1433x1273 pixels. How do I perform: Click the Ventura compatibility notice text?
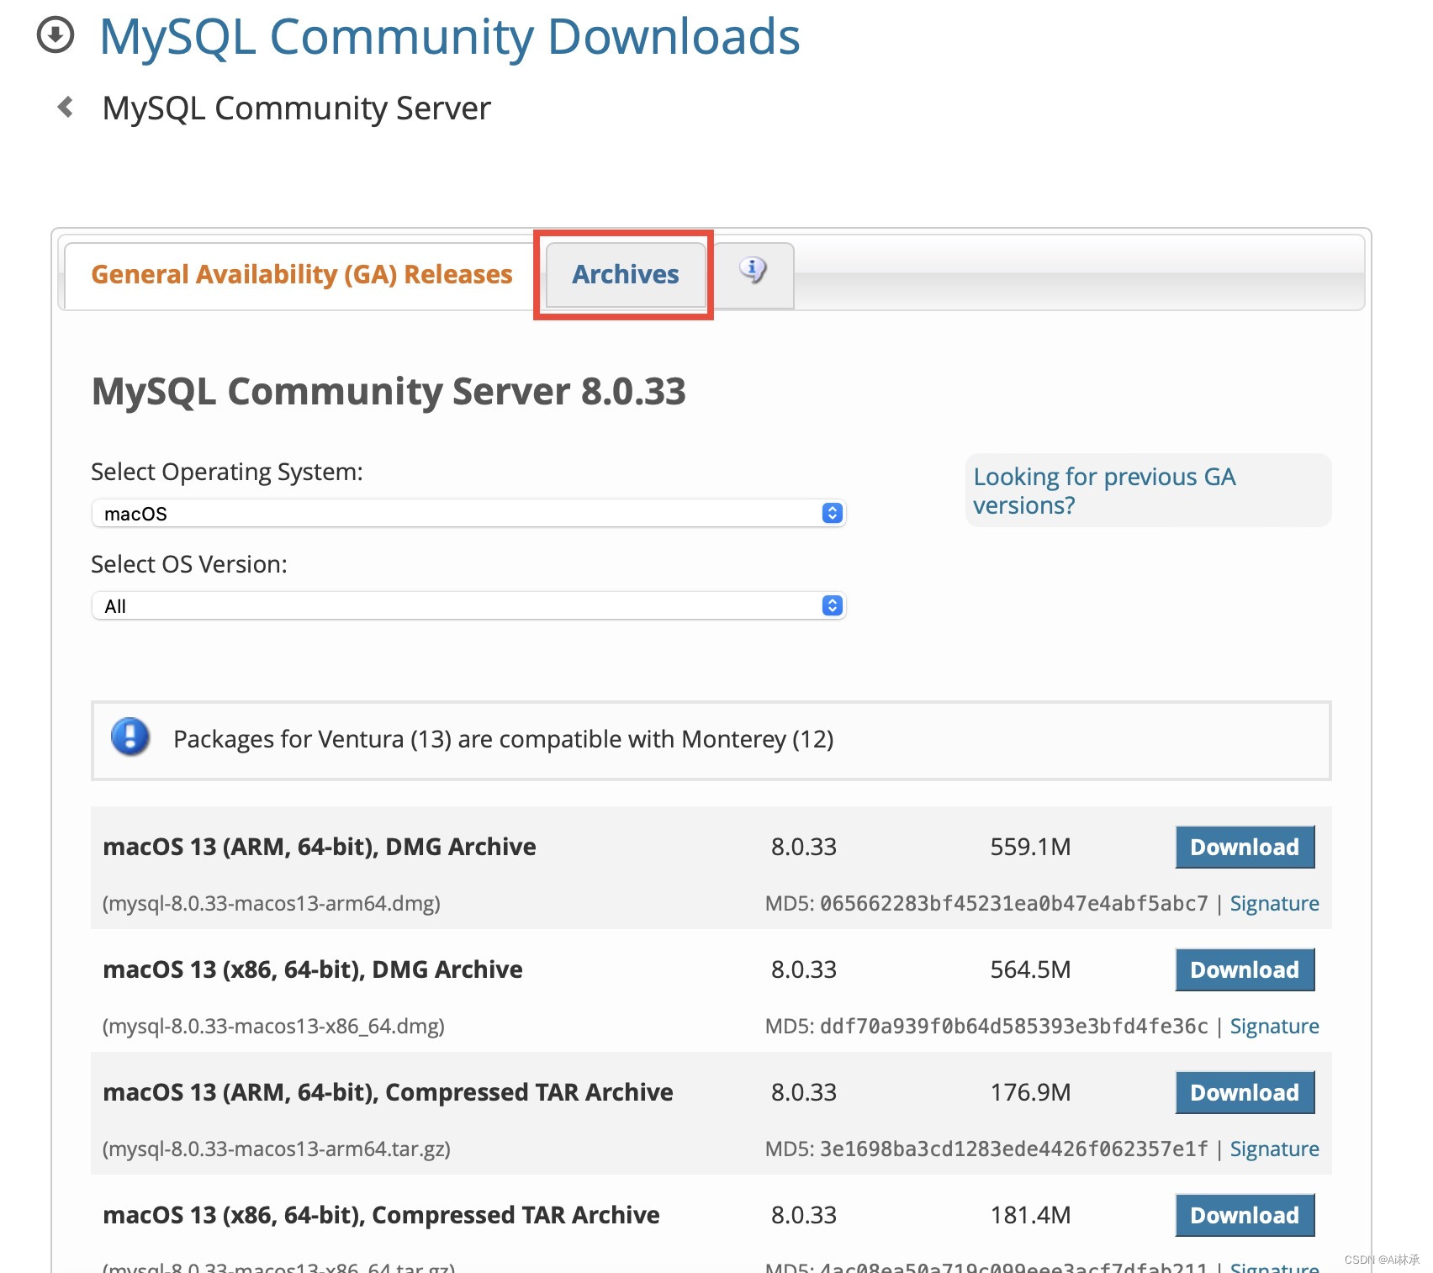click(503, 739)
